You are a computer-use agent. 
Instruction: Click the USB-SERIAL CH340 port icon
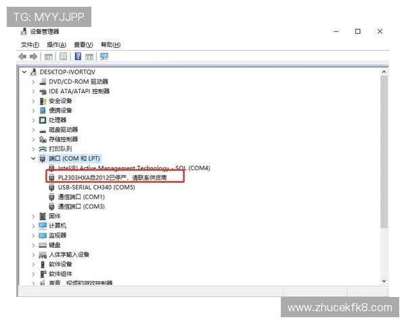tap(51, 188)
